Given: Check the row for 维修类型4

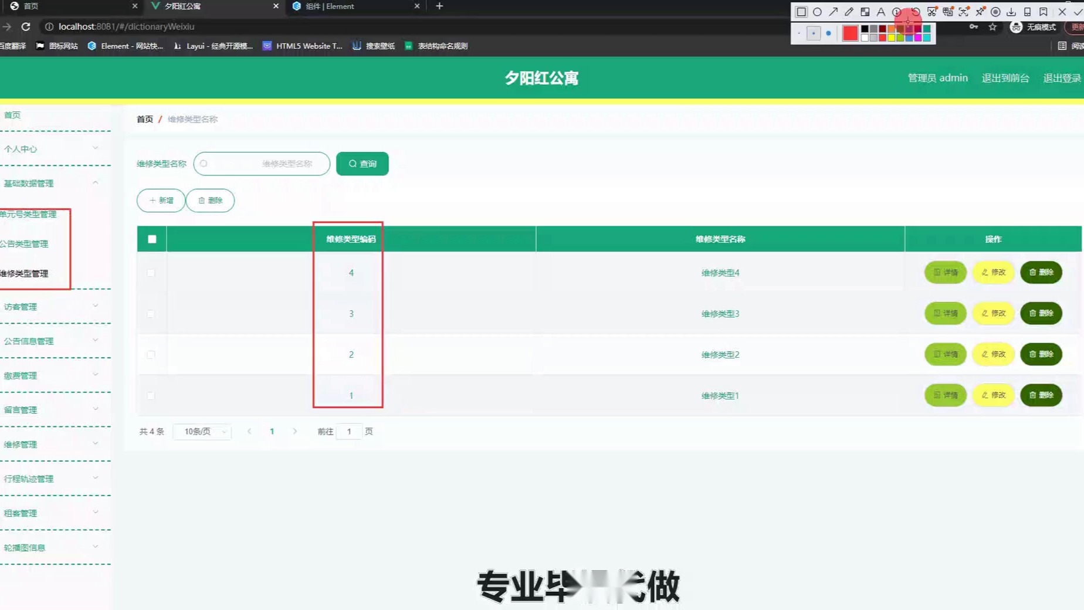Looking at the screenshot, I should [151, 273].
